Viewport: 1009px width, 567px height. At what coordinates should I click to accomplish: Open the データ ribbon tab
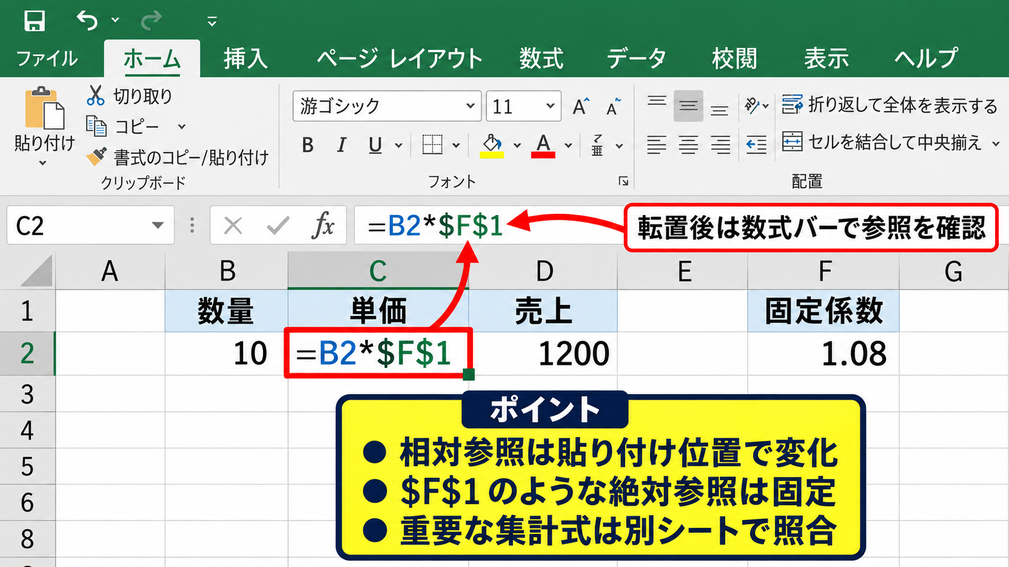[x=637, y=58]
